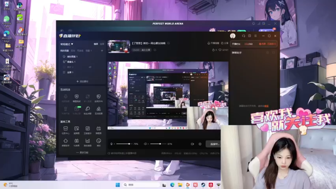Image resolution: width=336 pixels, height=189 pixels.
Task: Open the 任务中心 task center tool
Action: [x=66, y=130]
